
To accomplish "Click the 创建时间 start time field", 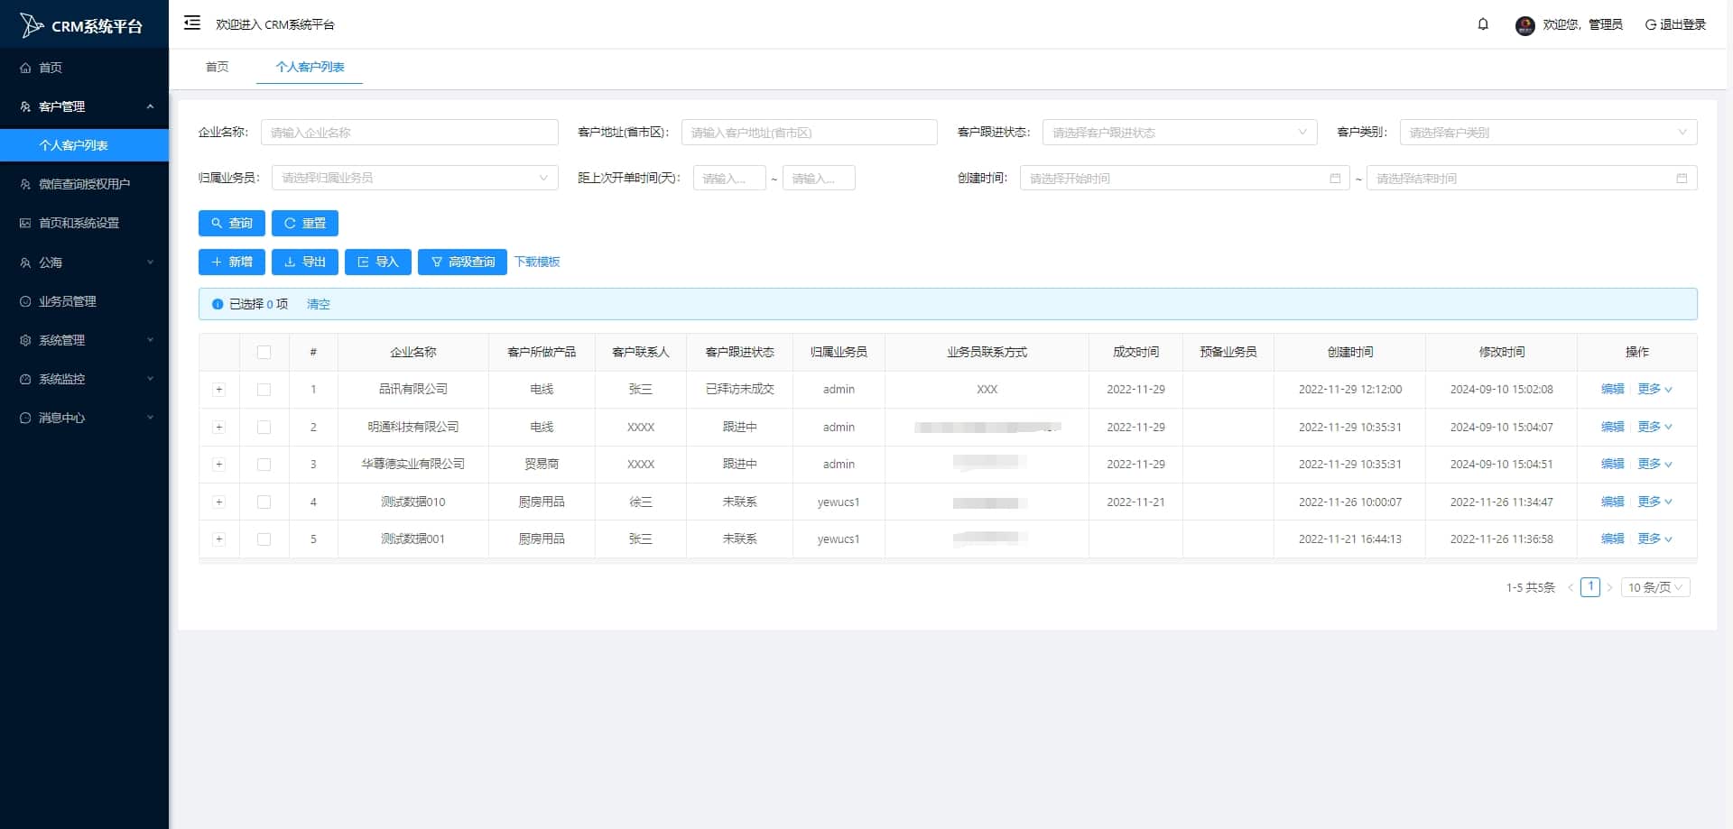I will 1184,179.
